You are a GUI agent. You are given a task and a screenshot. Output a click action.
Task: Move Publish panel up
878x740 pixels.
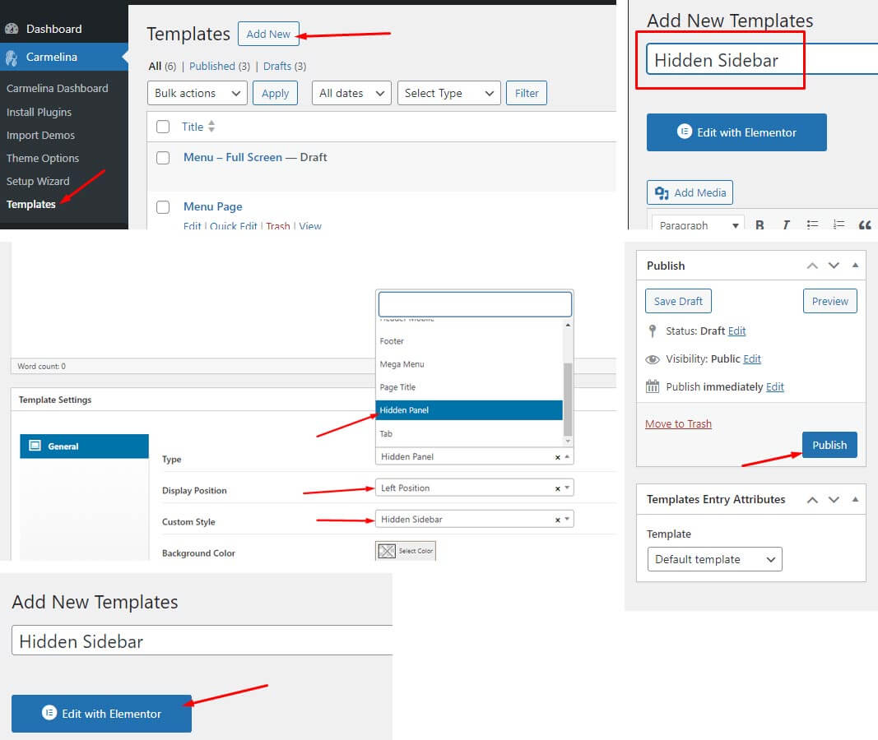[812, 266]
